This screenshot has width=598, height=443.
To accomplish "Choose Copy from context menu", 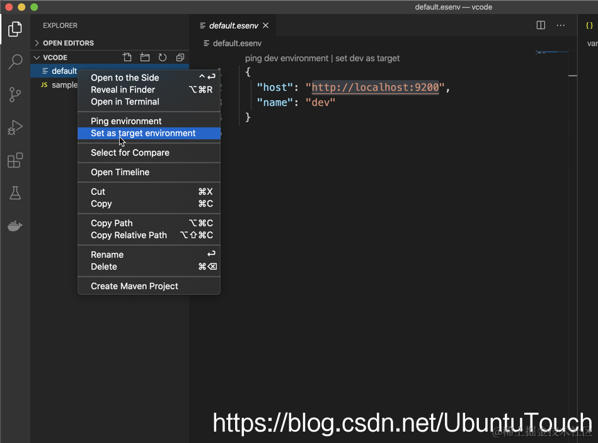I will coord(149,204).
